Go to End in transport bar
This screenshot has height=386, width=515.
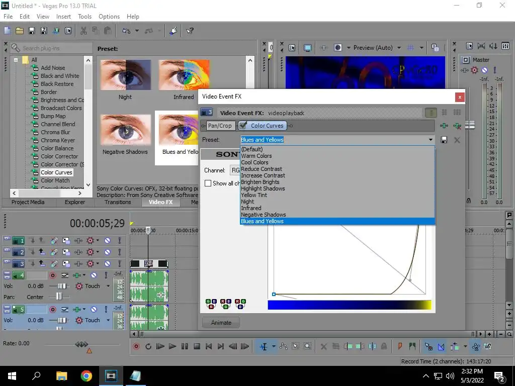point(221,346)
